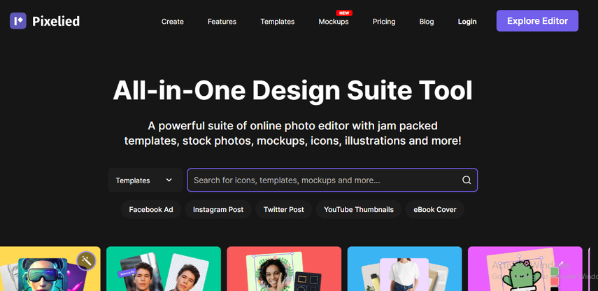The height and width of the screenshot is (291, 598).
Task: Open the Templates search category dropdown
Action: tap(145, 180)
